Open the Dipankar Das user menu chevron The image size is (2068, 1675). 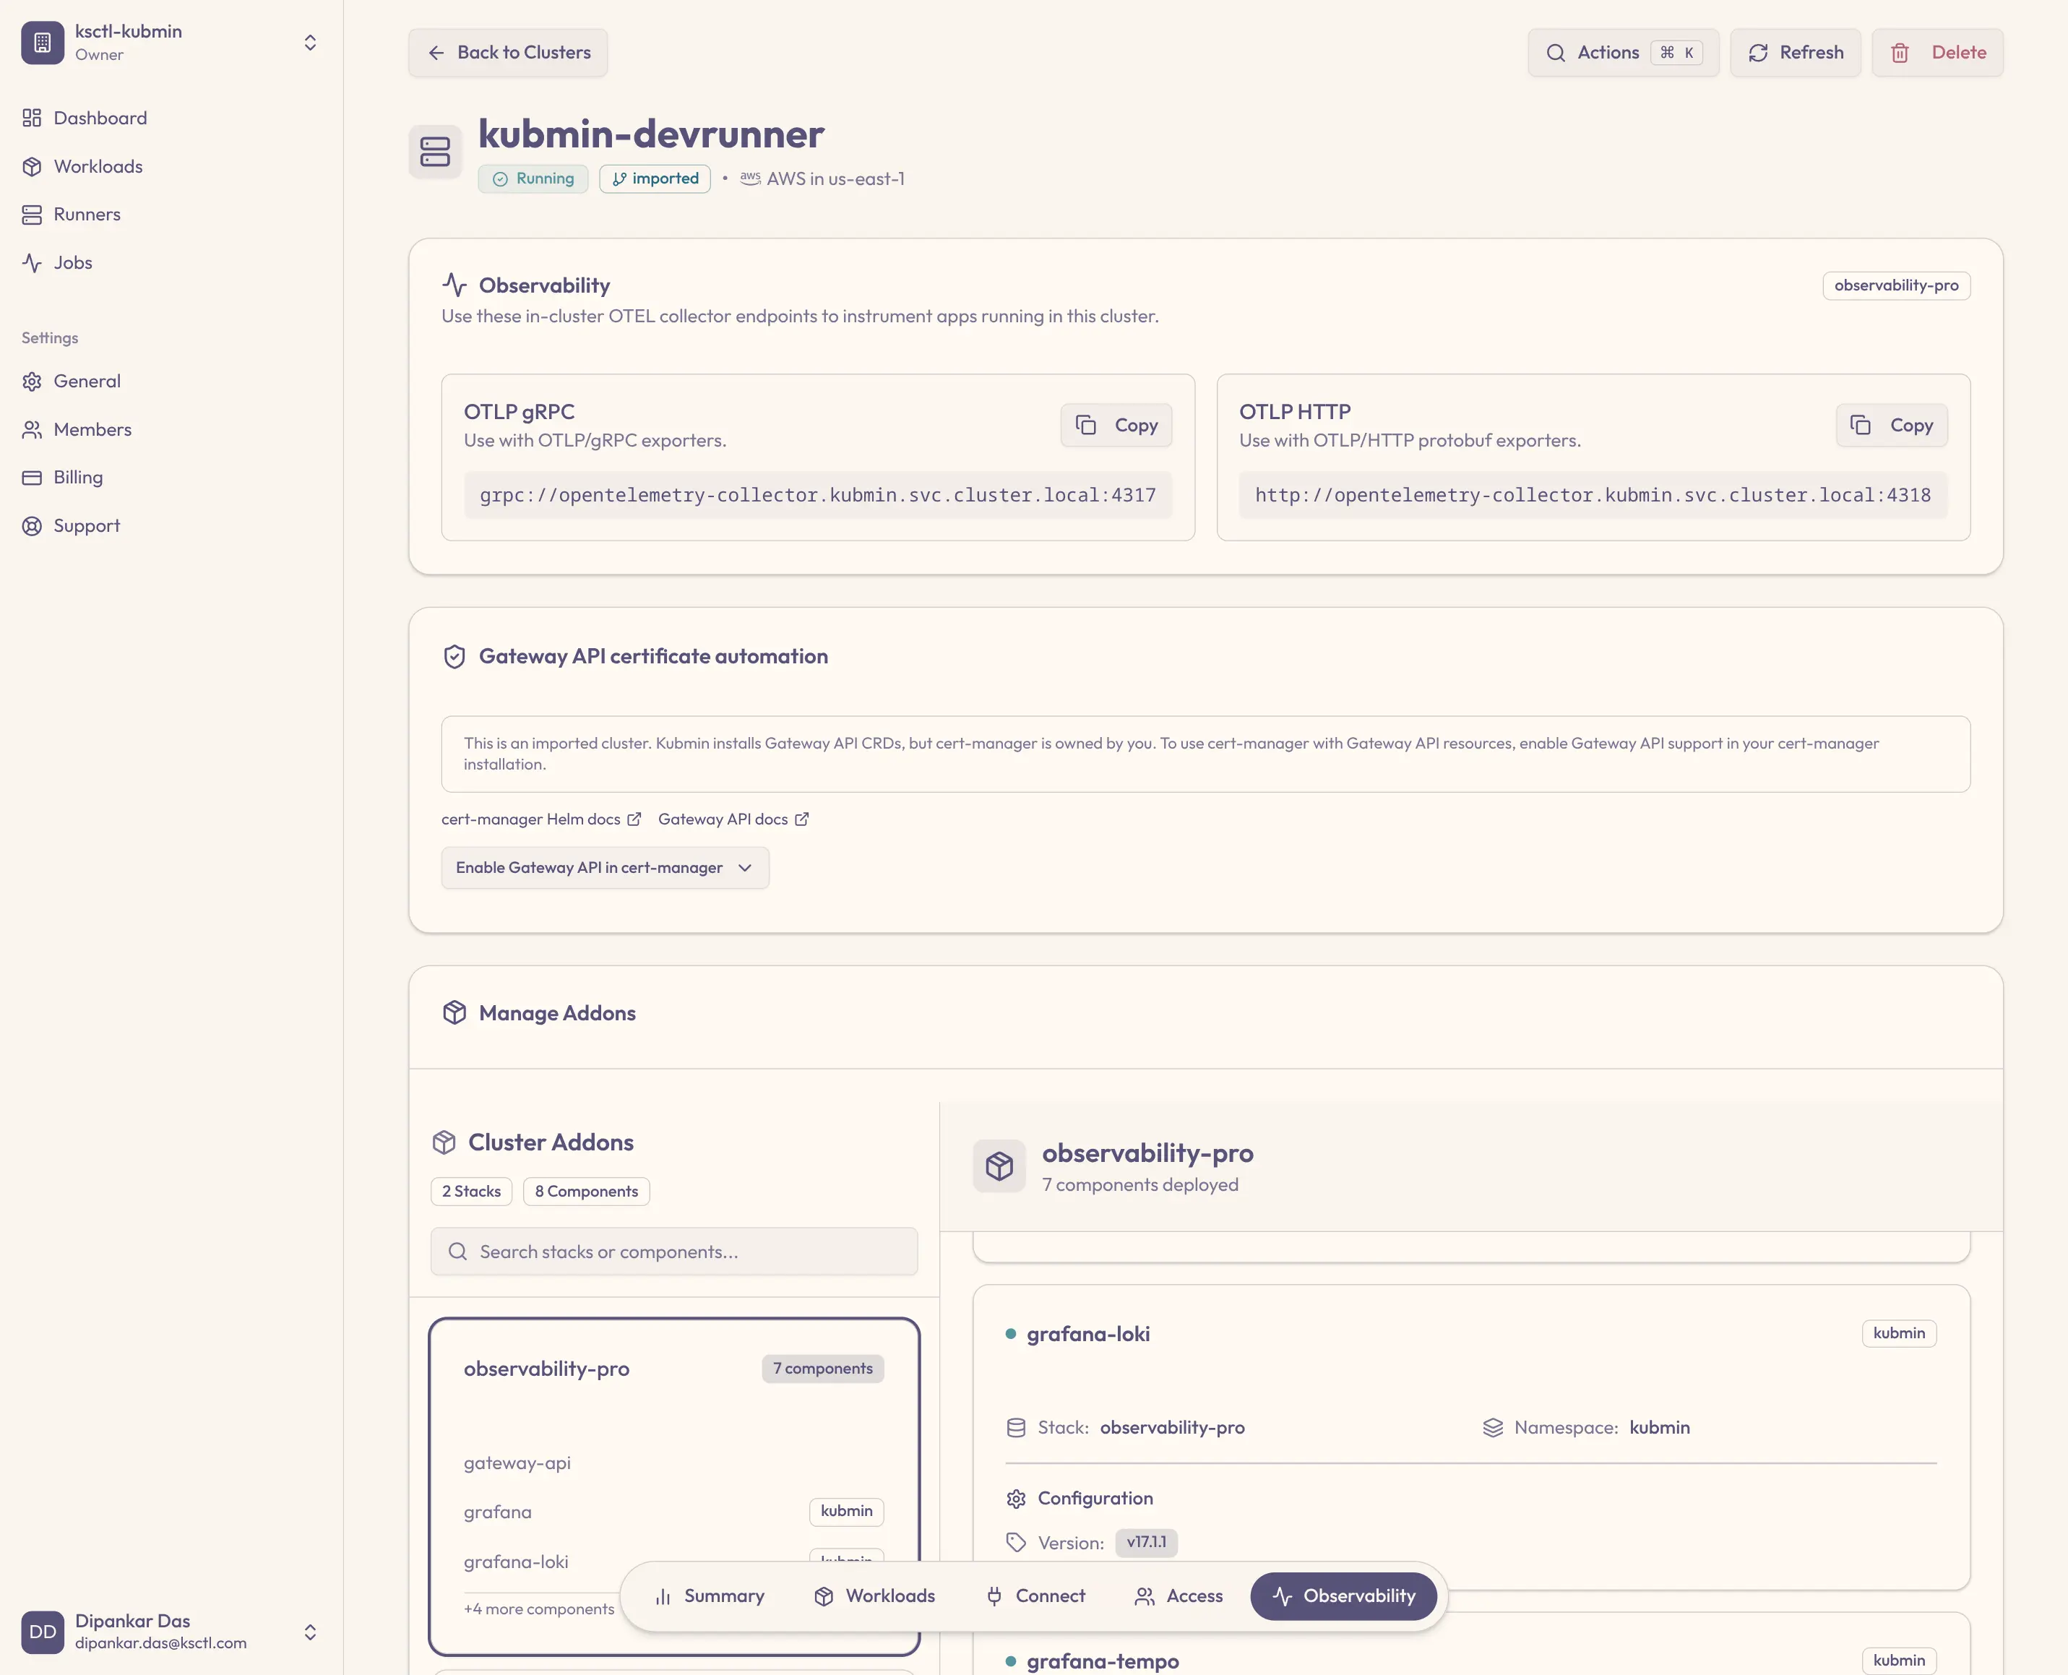click(x=309, y=1632)
